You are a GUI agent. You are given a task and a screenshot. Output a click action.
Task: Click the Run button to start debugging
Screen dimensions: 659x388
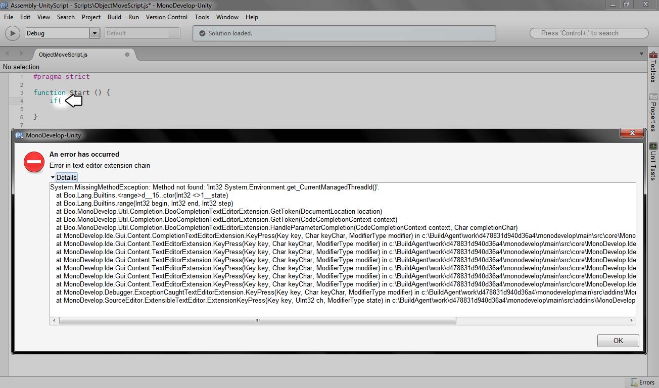click(12, 33)
